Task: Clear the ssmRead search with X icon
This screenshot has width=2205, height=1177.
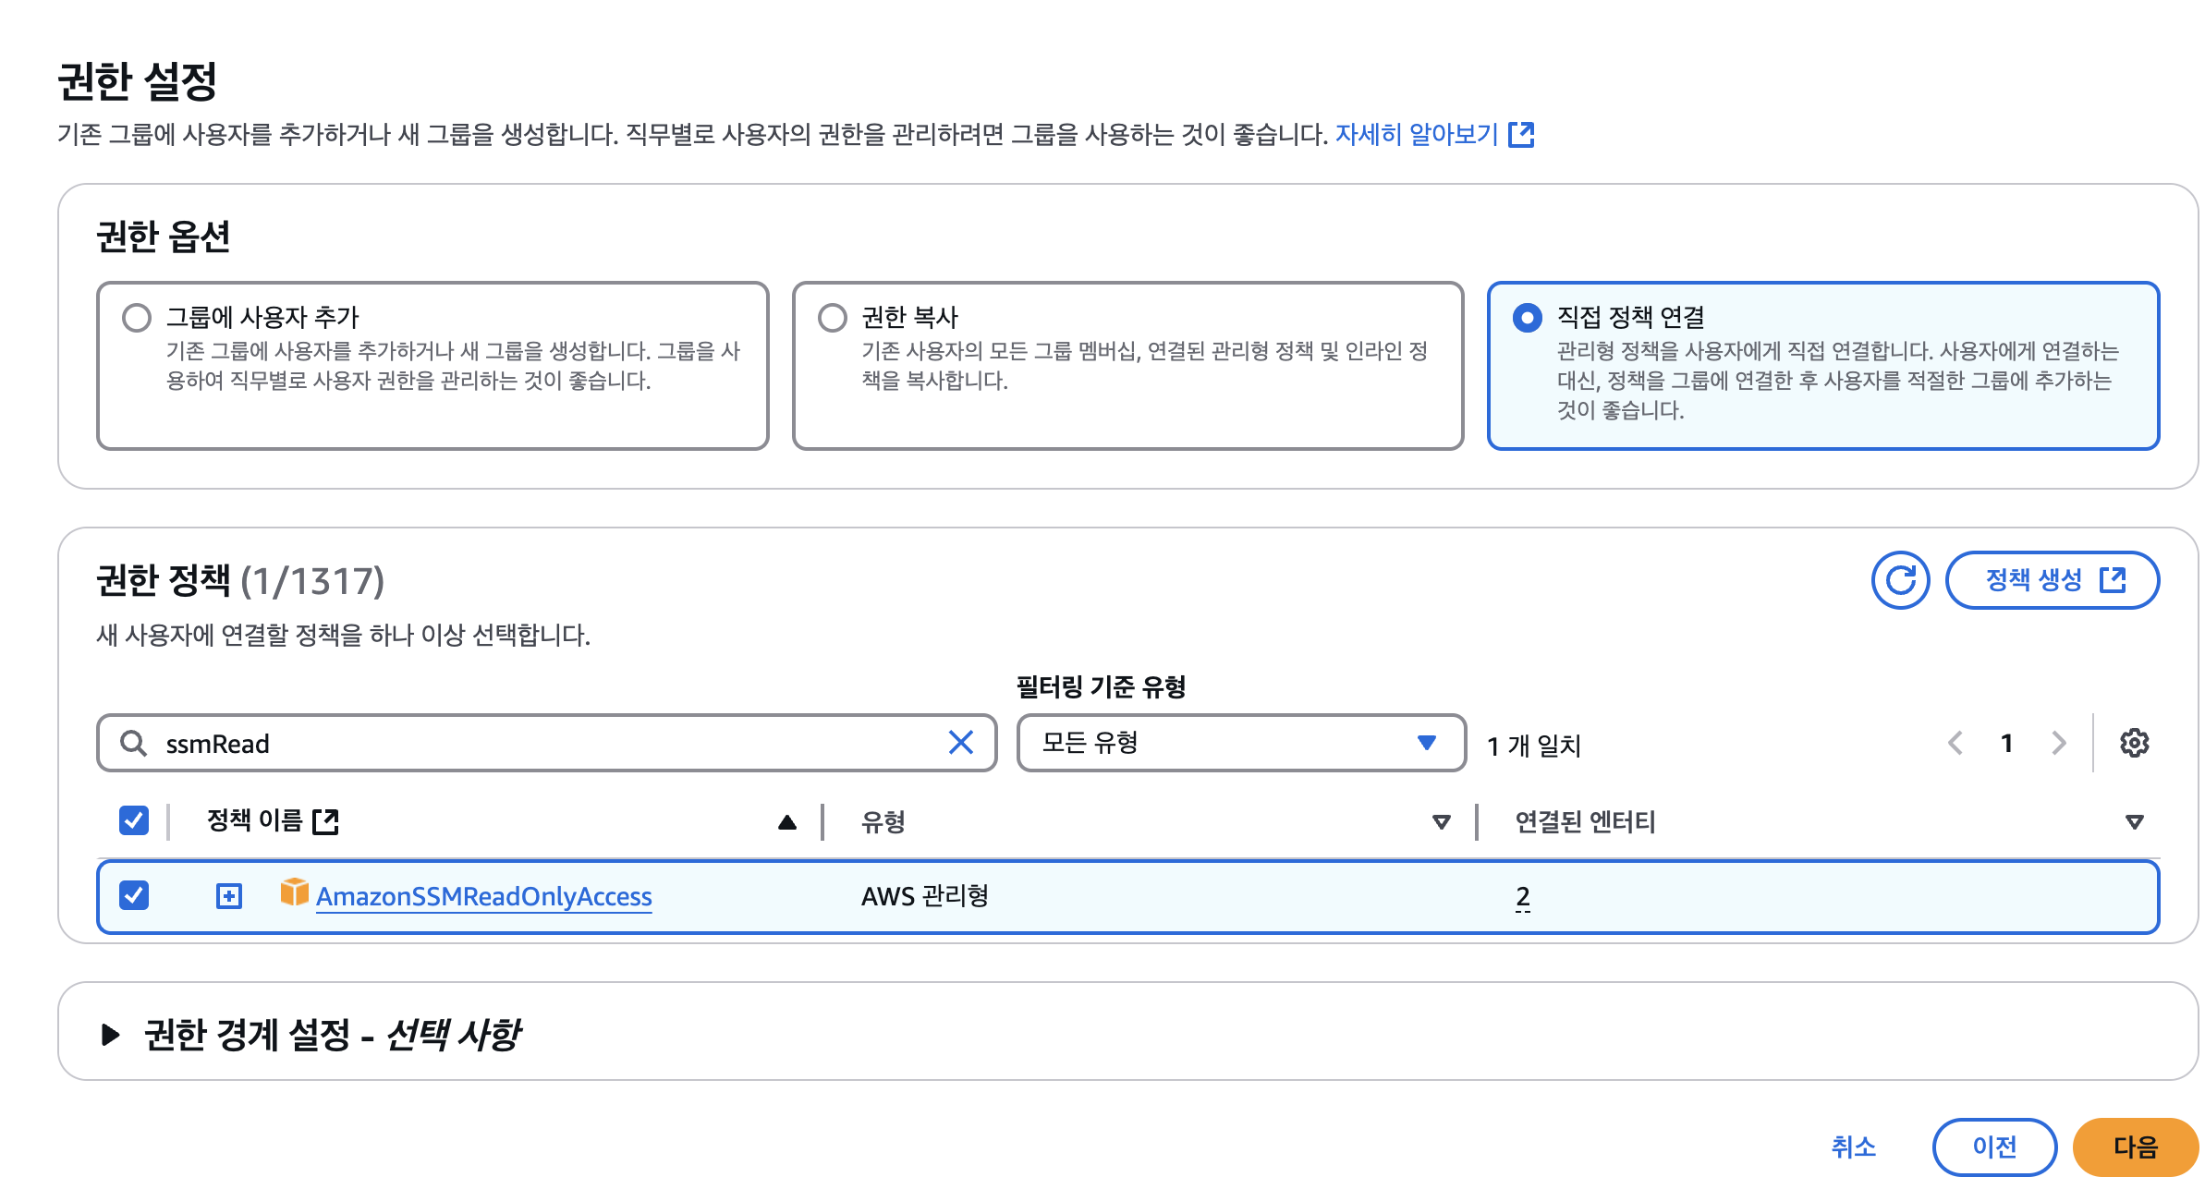Action: pyautogui.click(x=960, y=743)
